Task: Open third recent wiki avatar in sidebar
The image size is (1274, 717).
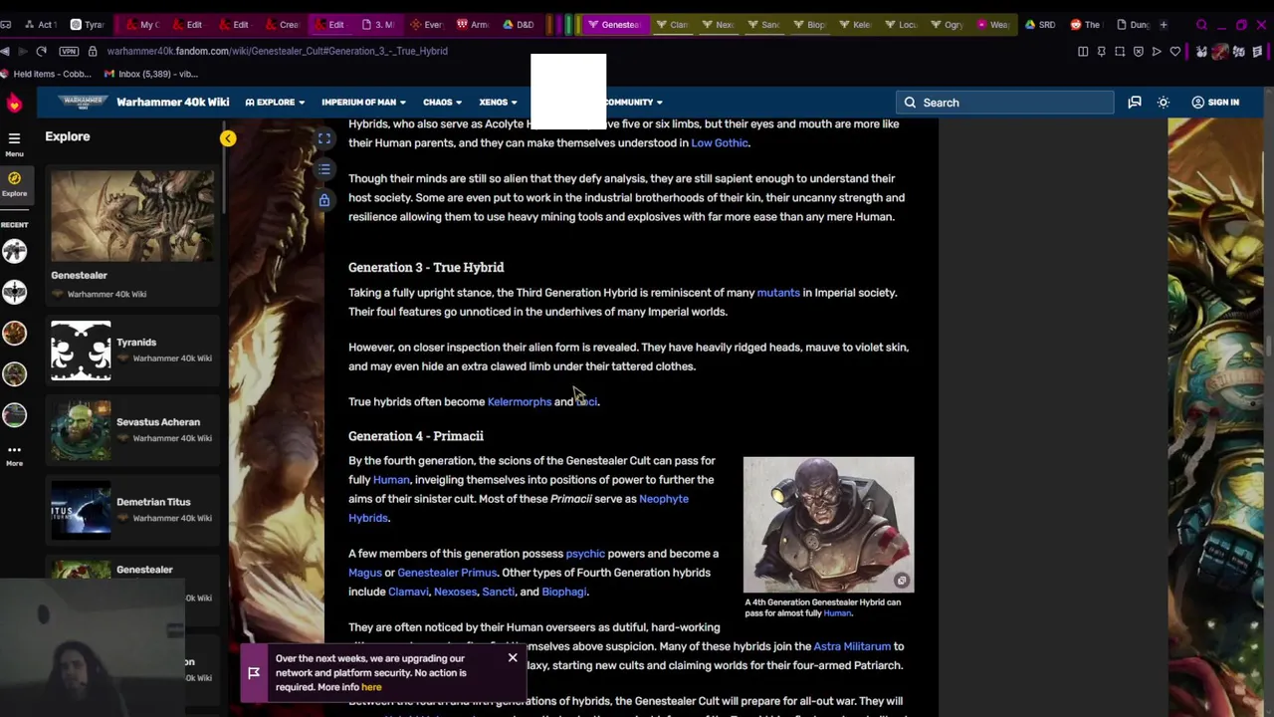Action: (x=14, y=333)
